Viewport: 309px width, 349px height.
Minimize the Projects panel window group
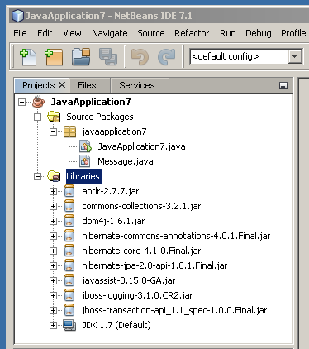(x=283, y=85)
